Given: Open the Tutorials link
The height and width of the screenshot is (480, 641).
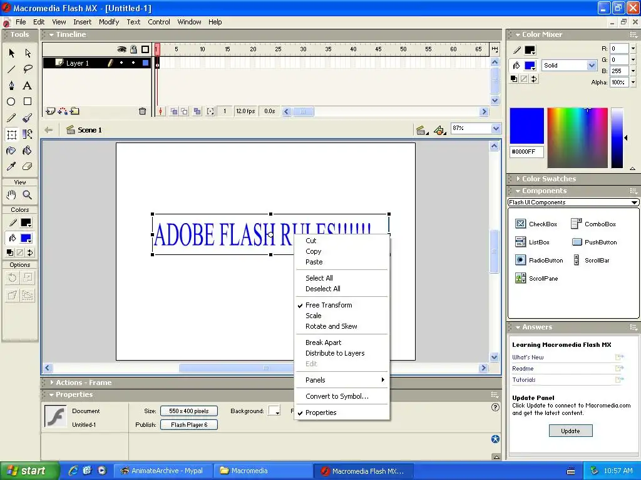Looking at the screenshot, I should 524,379.
